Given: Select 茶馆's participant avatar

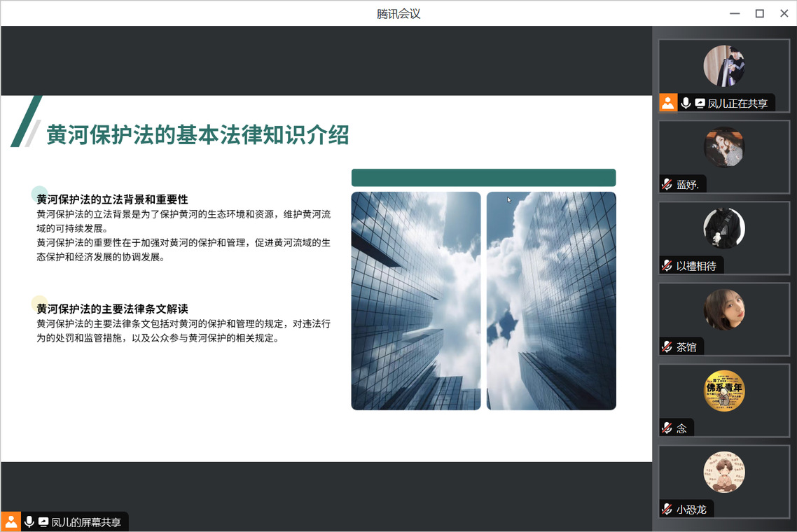Looking at the screenshot, I should (x=723, y=309).
